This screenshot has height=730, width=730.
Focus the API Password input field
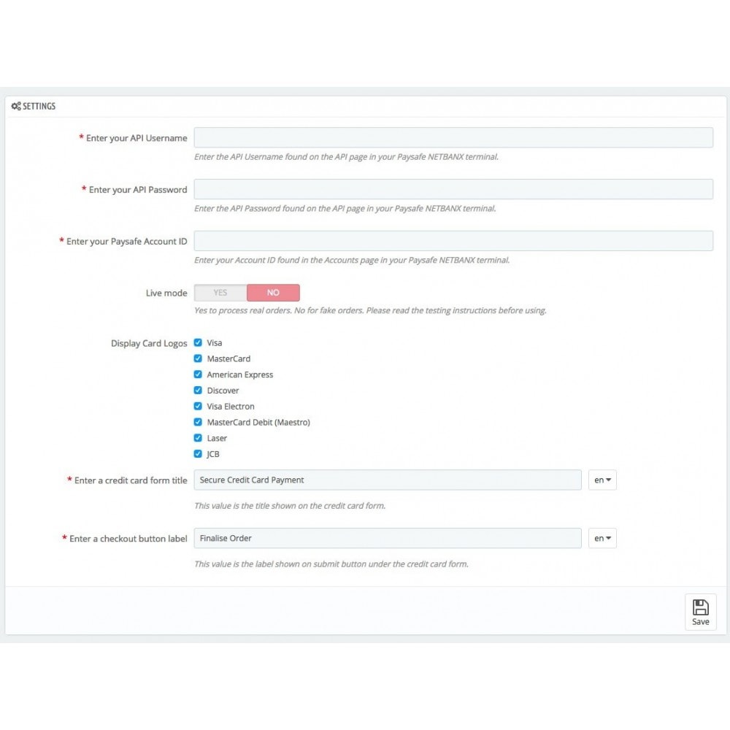(453, 190)
